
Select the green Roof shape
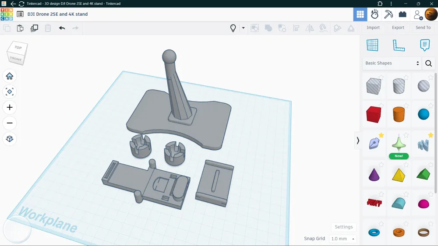click(x=424, y=174)
